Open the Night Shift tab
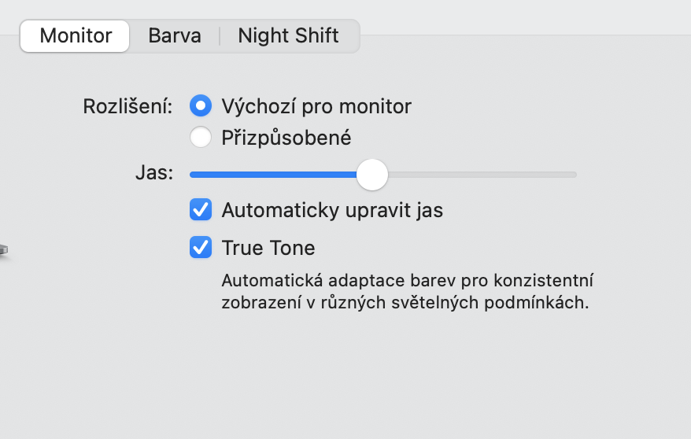Image resolution: width=691 pixels, height=439 pixels. 288,36
